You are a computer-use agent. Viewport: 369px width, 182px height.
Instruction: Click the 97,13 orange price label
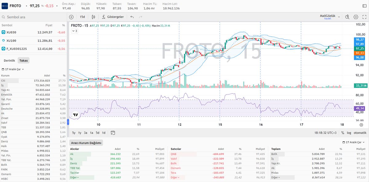coord(360,53)
